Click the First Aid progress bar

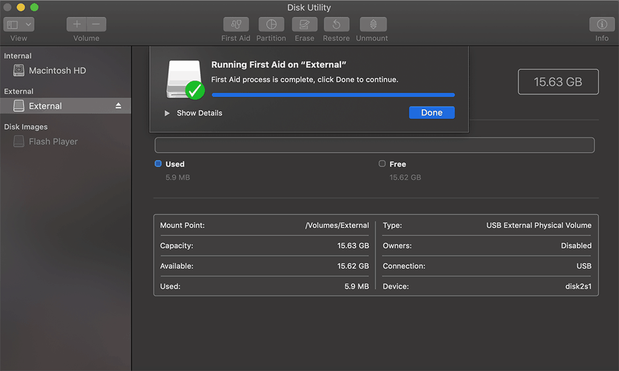[x=333, y=95]
